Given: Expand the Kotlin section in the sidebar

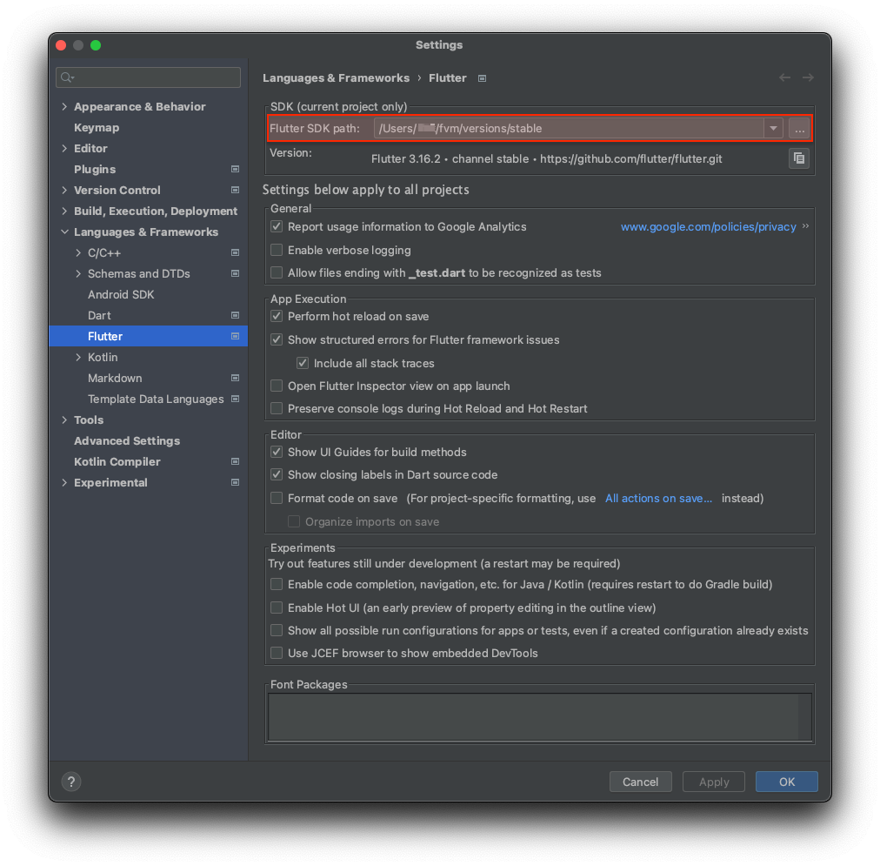Looking at the screenshot, I should point(78,357).
